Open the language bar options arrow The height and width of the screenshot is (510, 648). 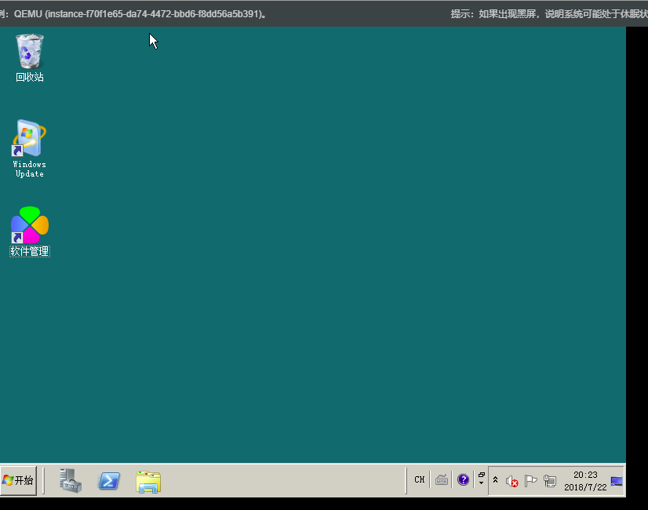click(481, 484)
